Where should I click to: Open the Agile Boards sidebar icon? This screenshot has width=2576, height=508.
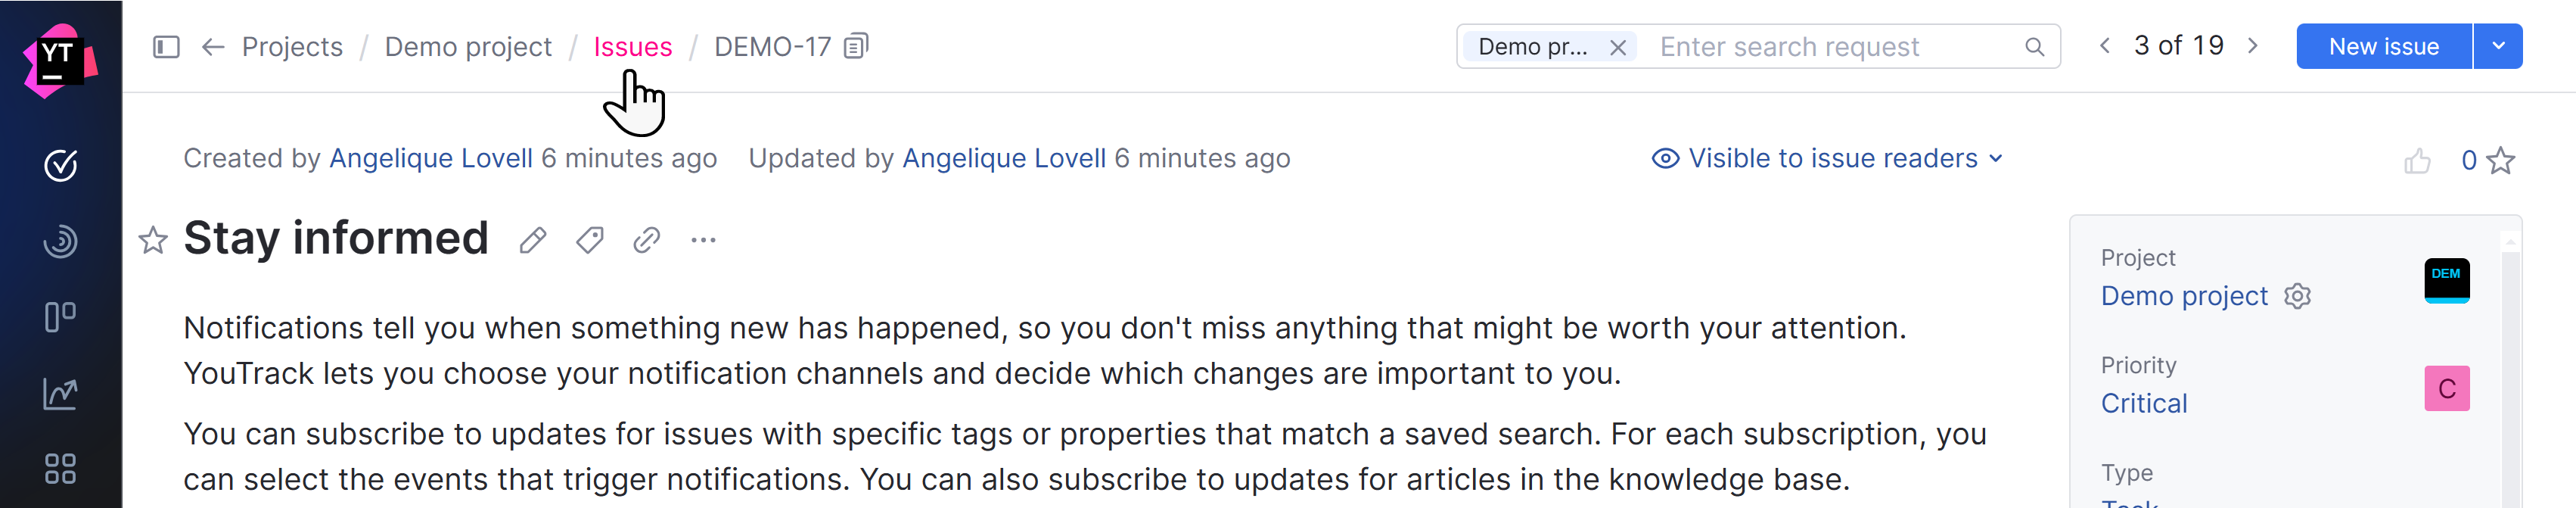tap(60, 317)
